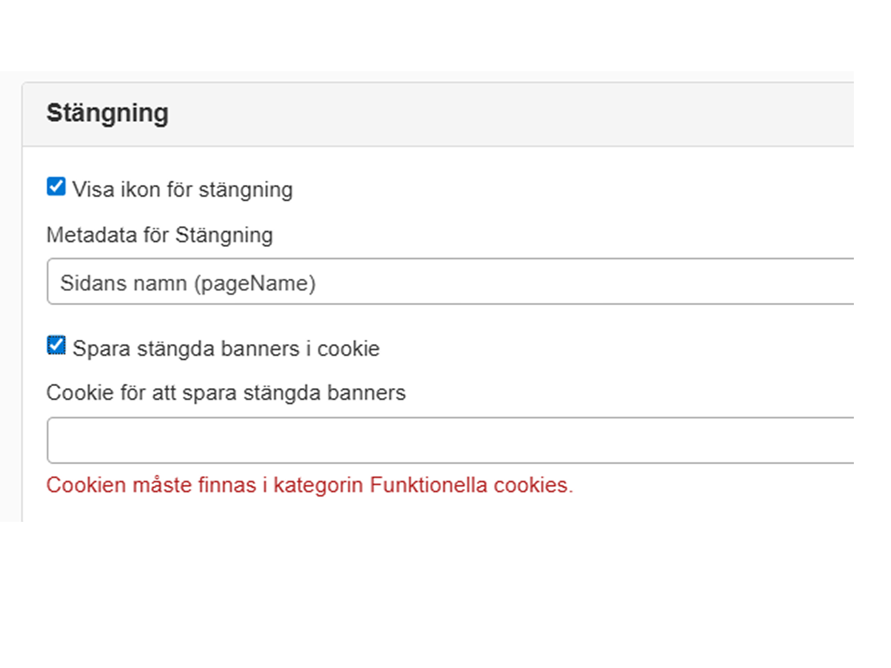The image size is (891, 668).
Task: Click the 'Cookie för att spara stängda banners' label
Action: pos(226,393)
